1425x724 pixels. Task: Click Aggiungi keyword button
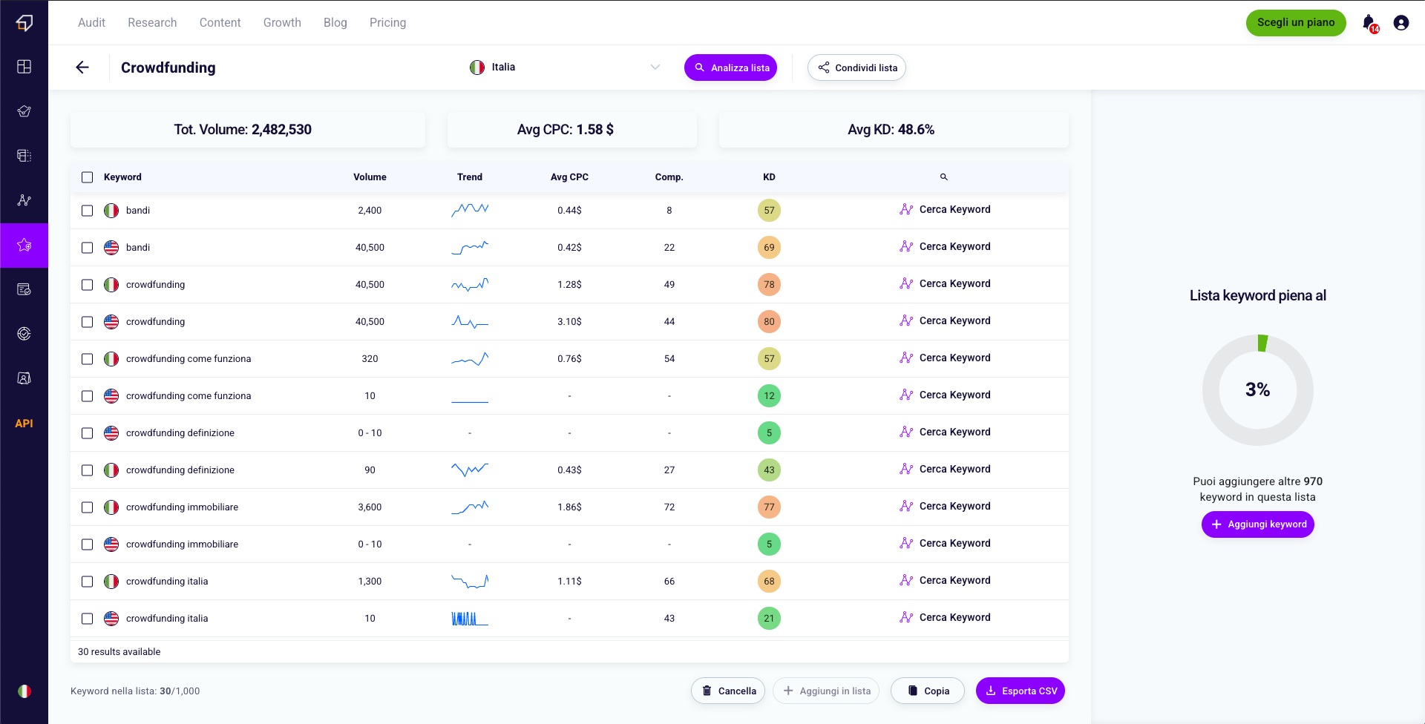coord(1258,524)
